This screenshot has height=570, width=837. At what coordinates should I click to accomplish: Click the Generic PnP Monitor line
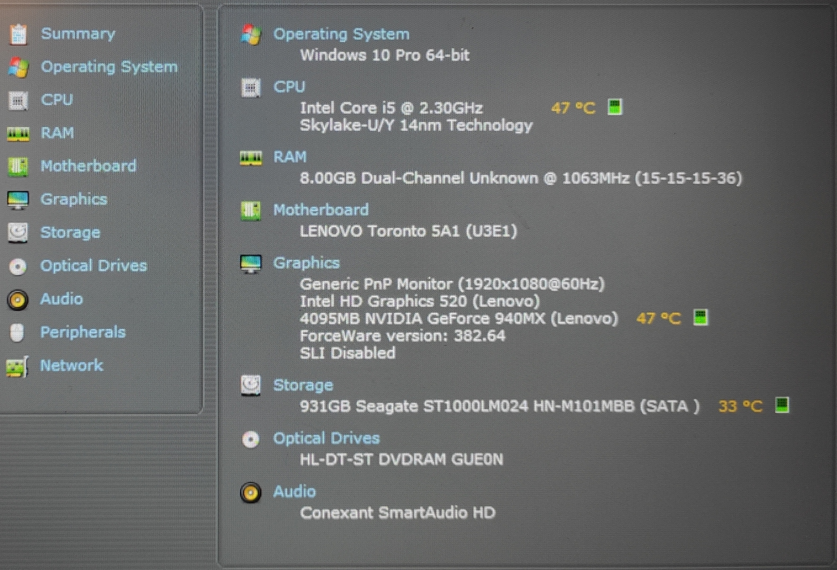[452, 284]
